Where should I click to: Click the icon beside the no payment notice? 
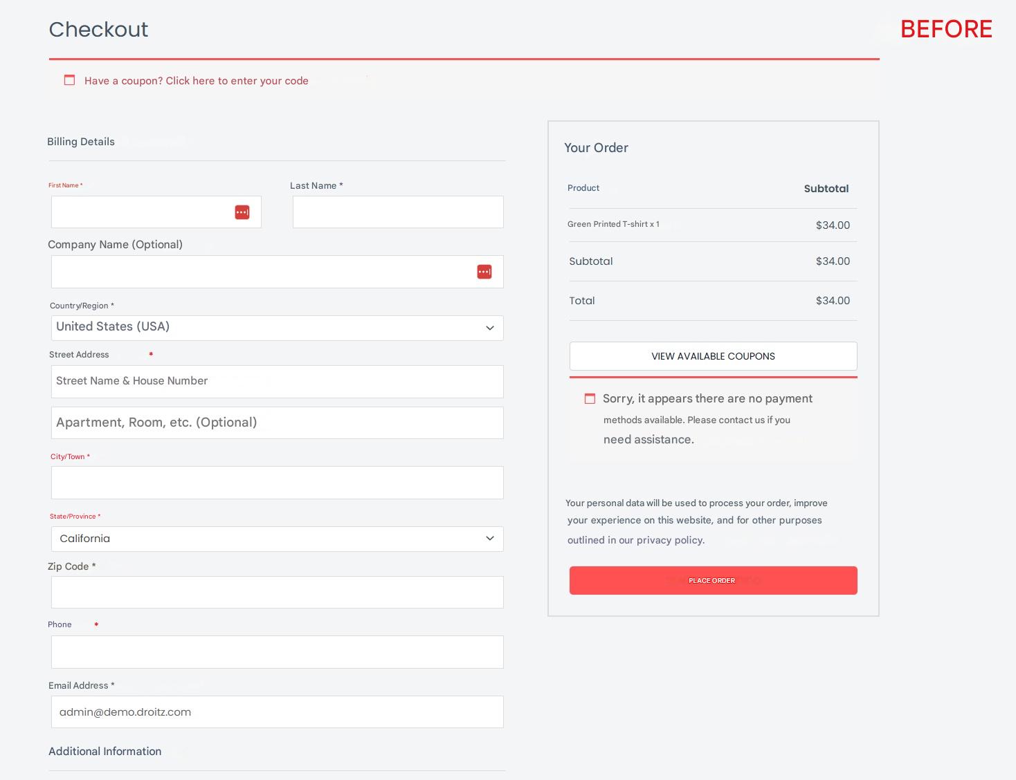click(x=590, y=399)
